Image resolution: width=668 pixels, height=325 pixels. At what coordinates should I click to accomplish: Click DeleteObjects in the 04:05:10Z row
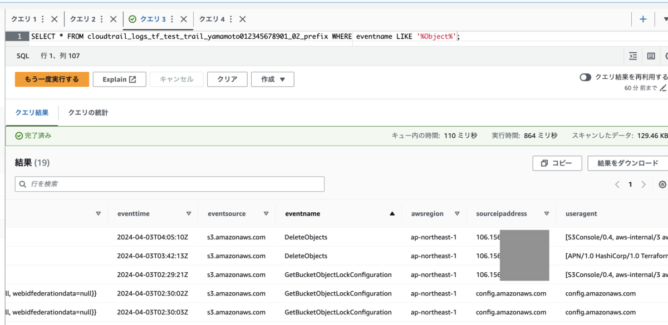[306, 237]
